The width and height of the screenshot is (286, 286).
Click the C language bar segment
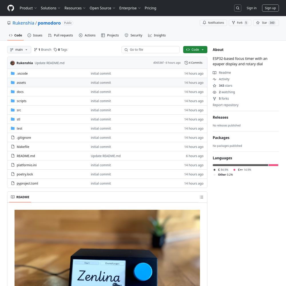tap(240, 165)
